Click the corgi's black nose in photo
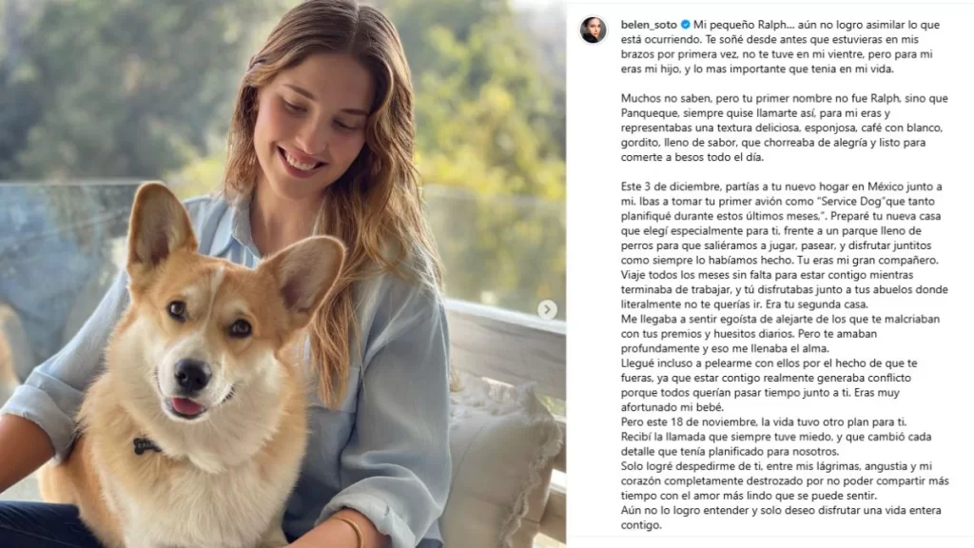This screenshot has height=548, width=974. click(192, 375)
